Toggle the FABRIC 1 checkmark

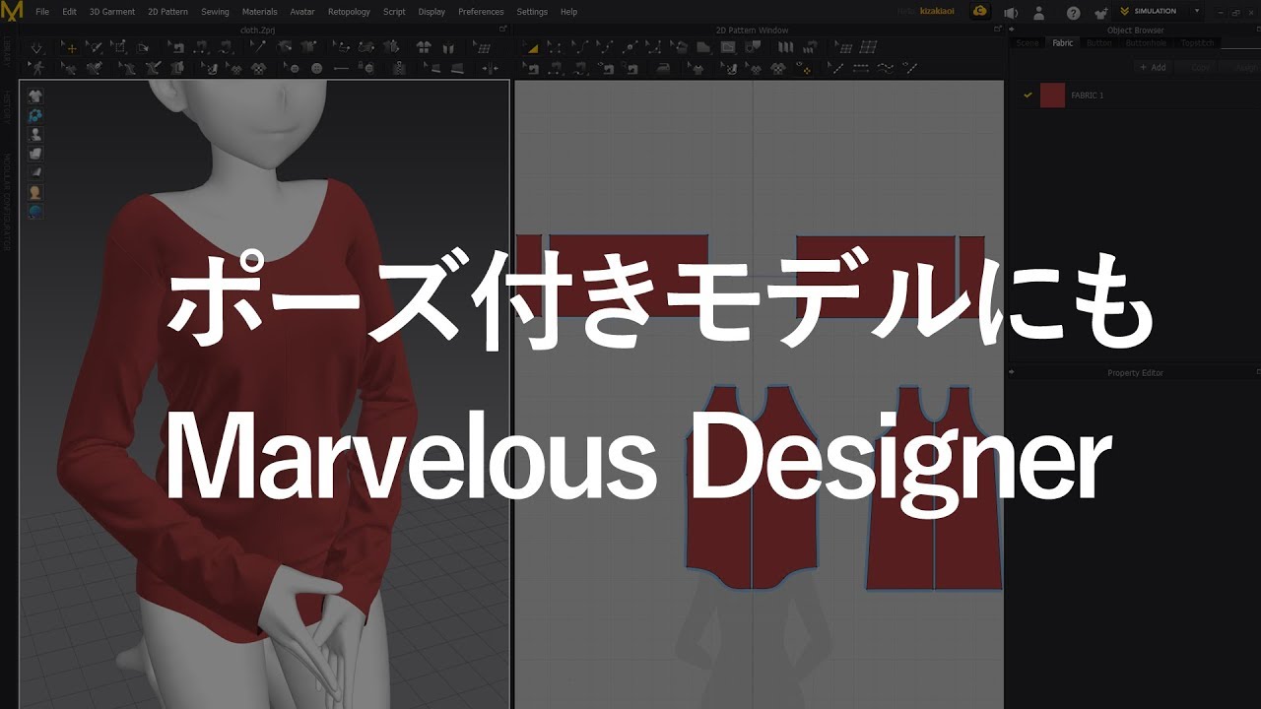click(1028, 96)
